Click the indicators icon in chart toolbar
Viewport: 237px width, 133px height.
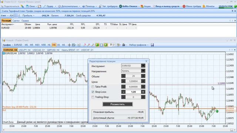pos(79,45)
